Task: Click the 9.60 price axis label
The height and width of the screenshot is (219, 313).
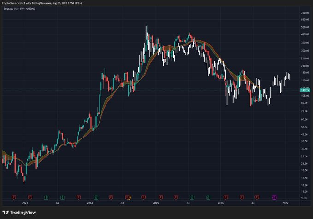Action: (x=304, y=198)
